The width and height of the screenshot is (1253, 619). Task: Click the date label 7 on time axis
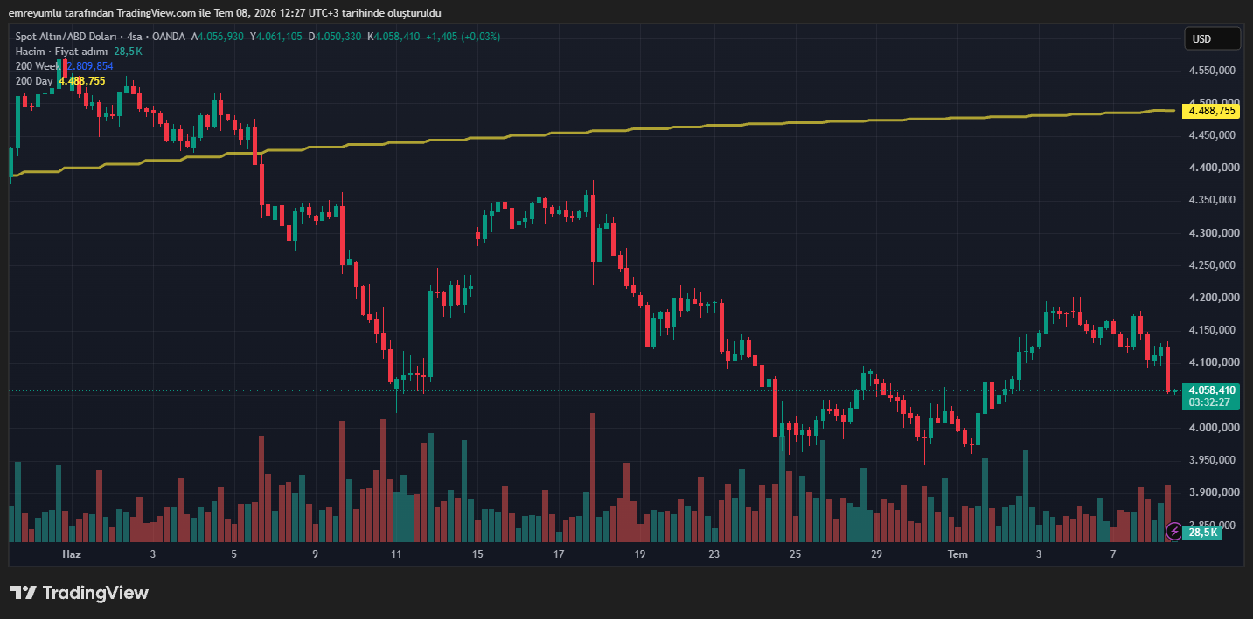point(1113,554)
